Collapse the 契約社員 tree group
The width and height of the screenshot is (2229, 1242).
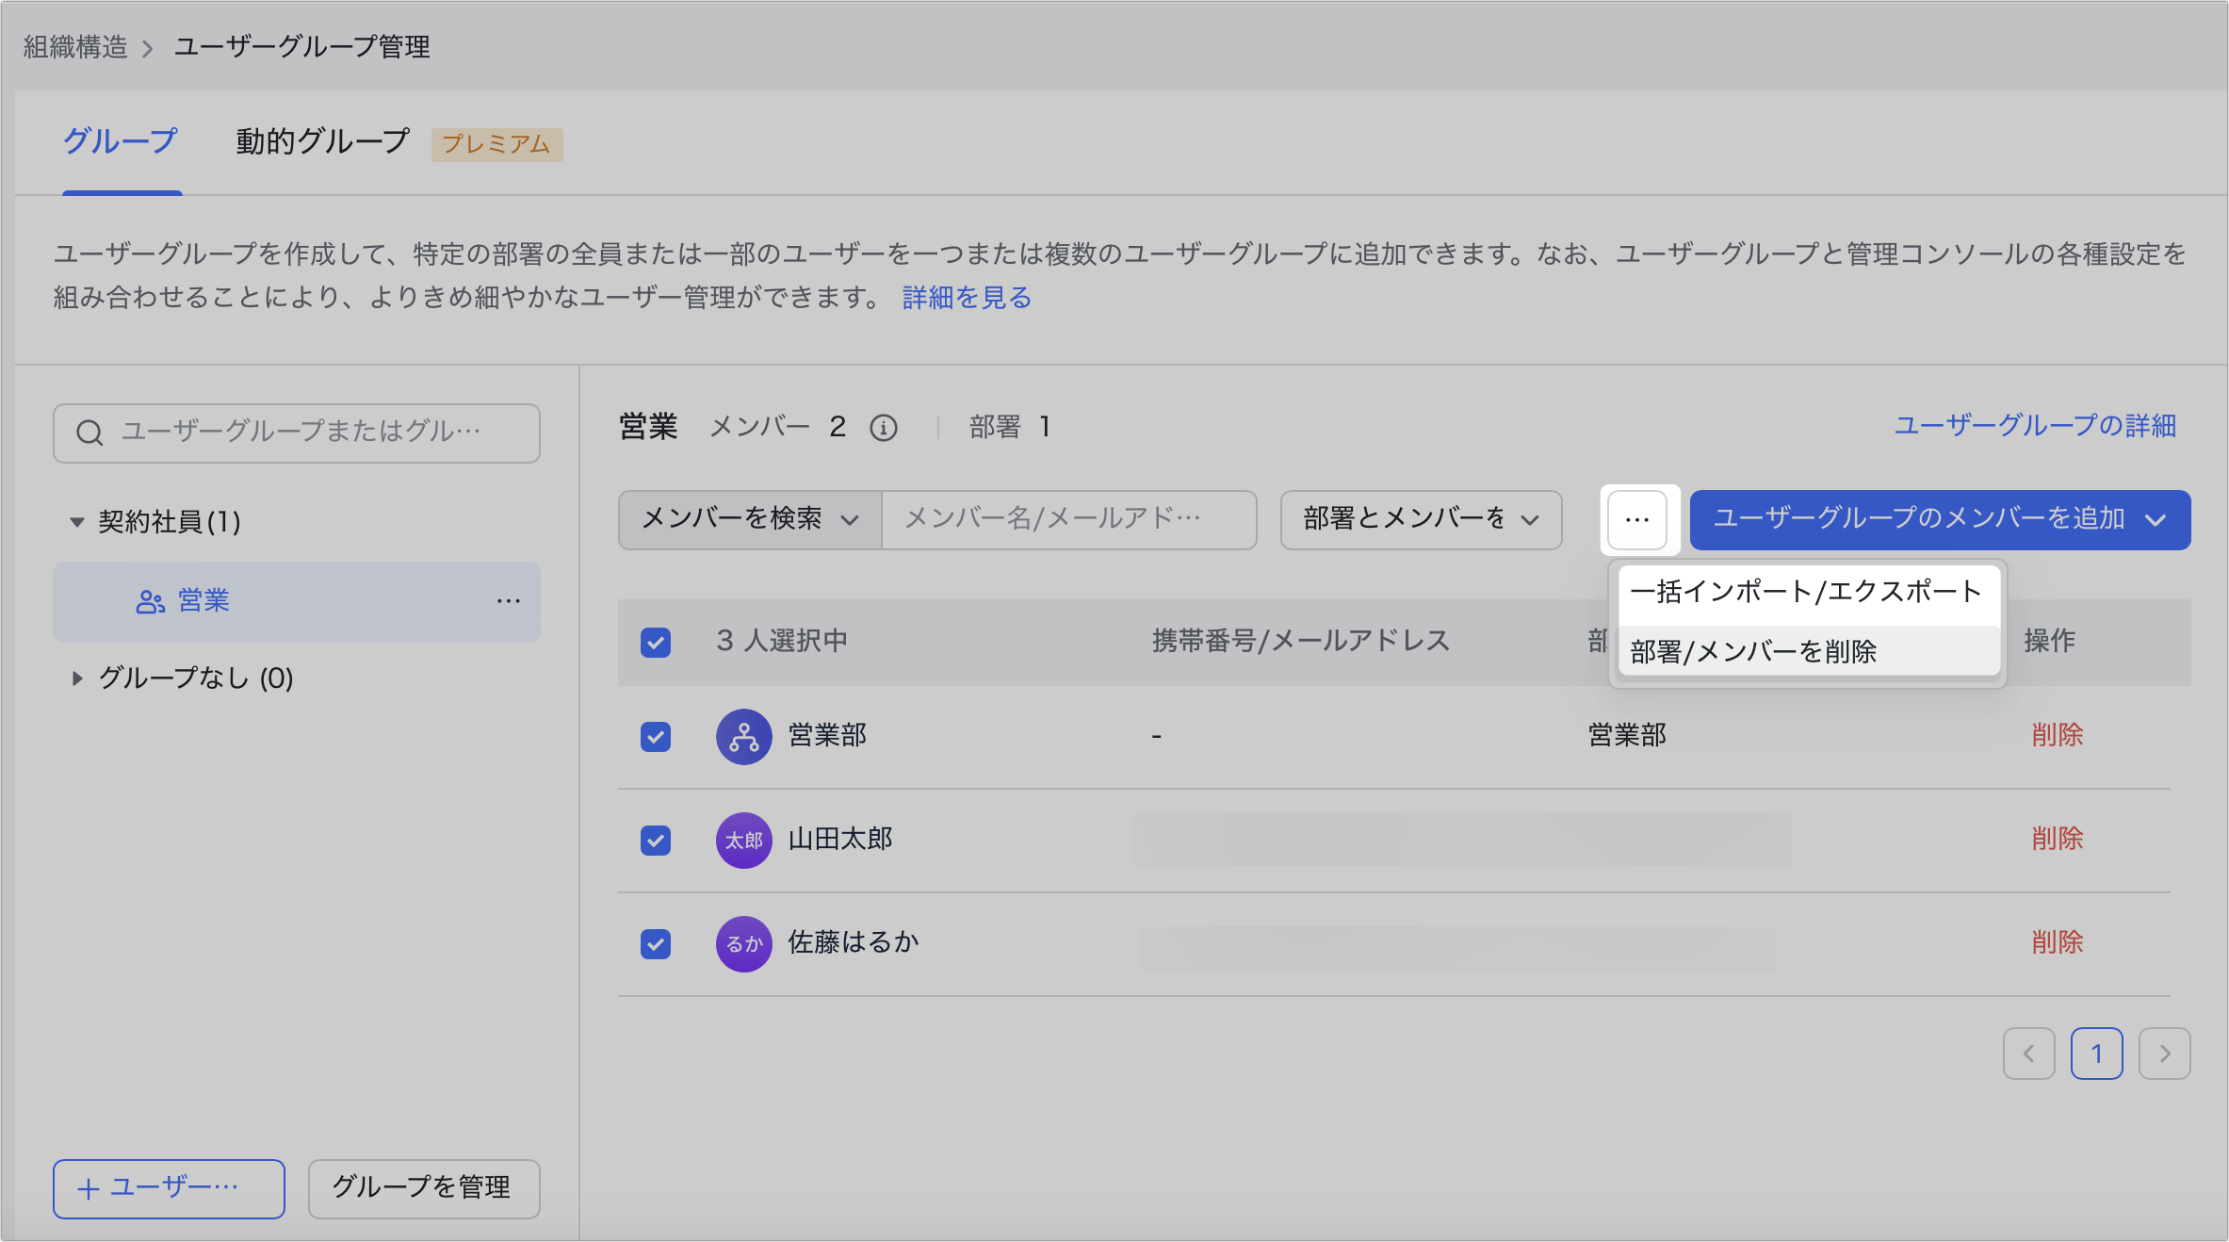tap(77, 522)
